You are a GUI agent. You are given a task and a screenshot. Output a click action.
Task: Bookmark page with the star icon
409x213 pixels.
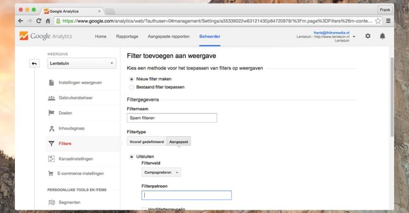click(x=378, y=21)
